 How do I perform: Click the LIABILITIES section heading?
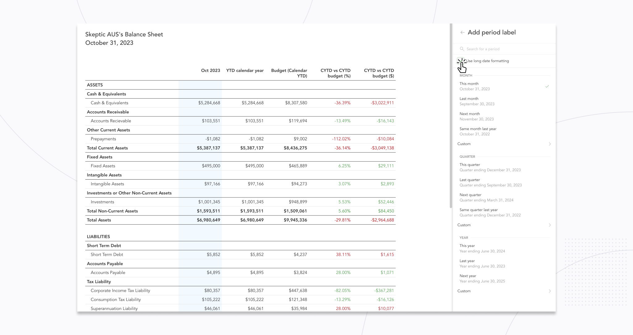click(x=98, y=237)
